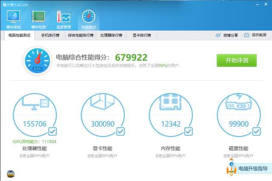
Task: Switch to the 手机排行榜 tab
Action: coord(50,35)
